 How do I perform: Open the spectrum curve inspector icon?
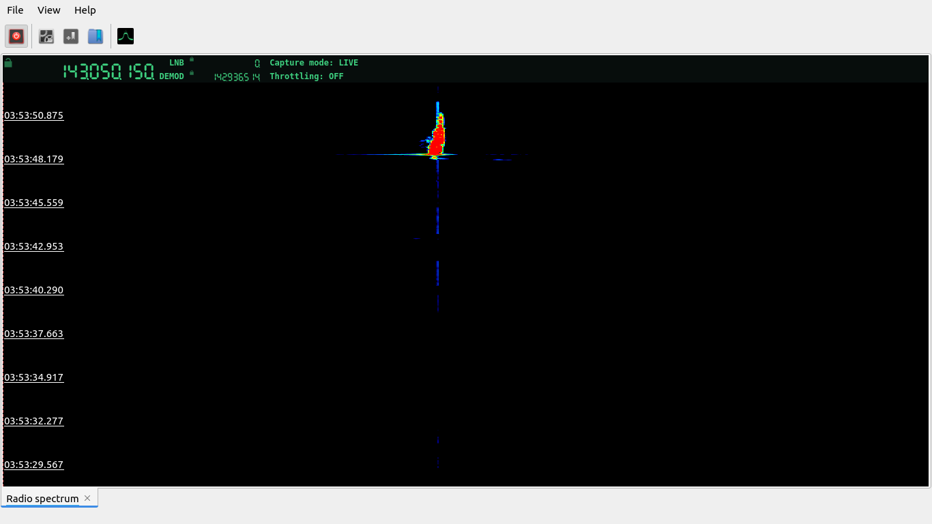coord(126,36)
